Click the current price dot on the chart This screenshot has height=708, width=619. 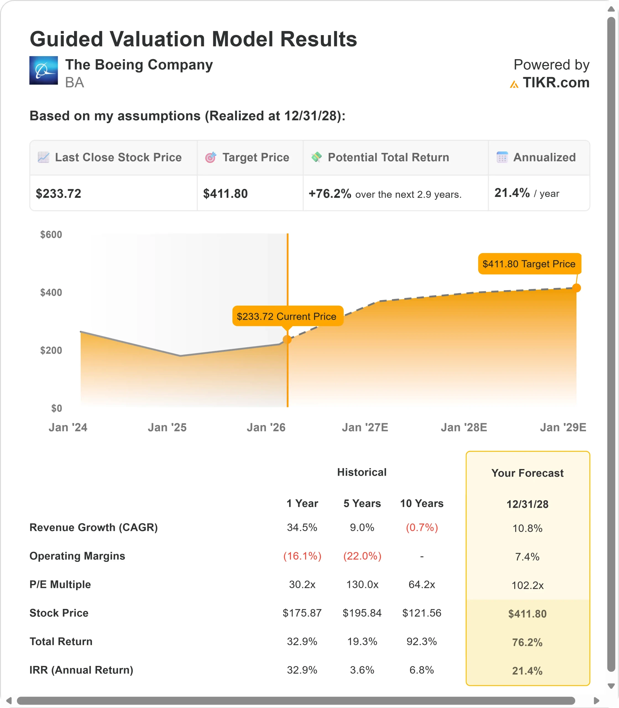click(x=287, y=340)
